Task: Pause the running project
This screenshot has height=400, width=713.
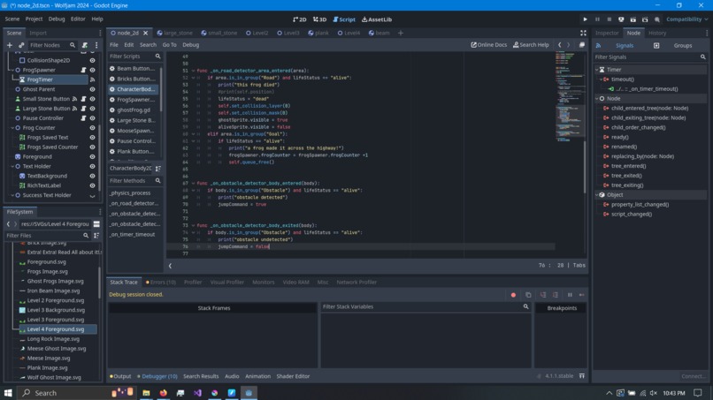Action: (597, 19)
